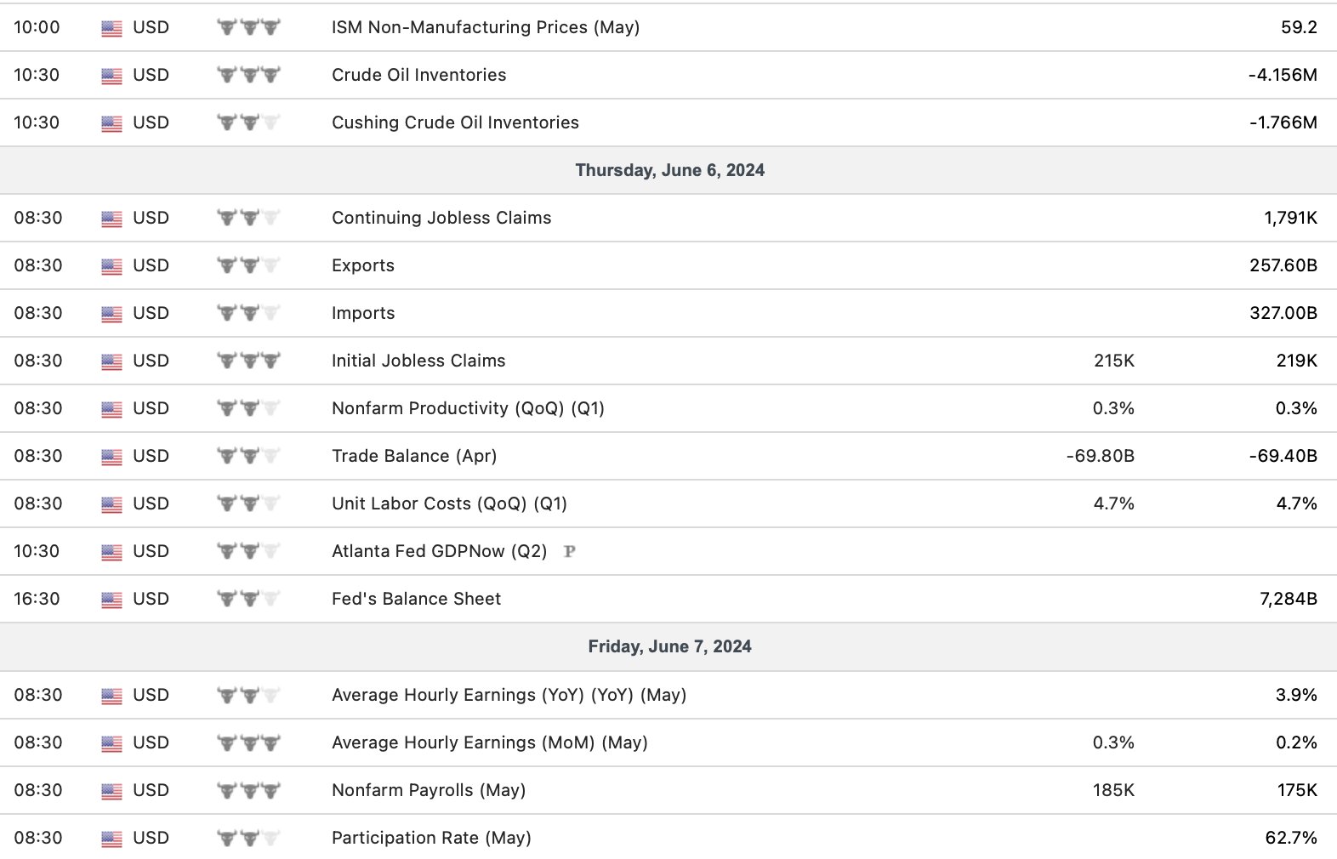Click the preliminary 'P' icon beside Atlanta Fed GDPNow

click(570, 552)
